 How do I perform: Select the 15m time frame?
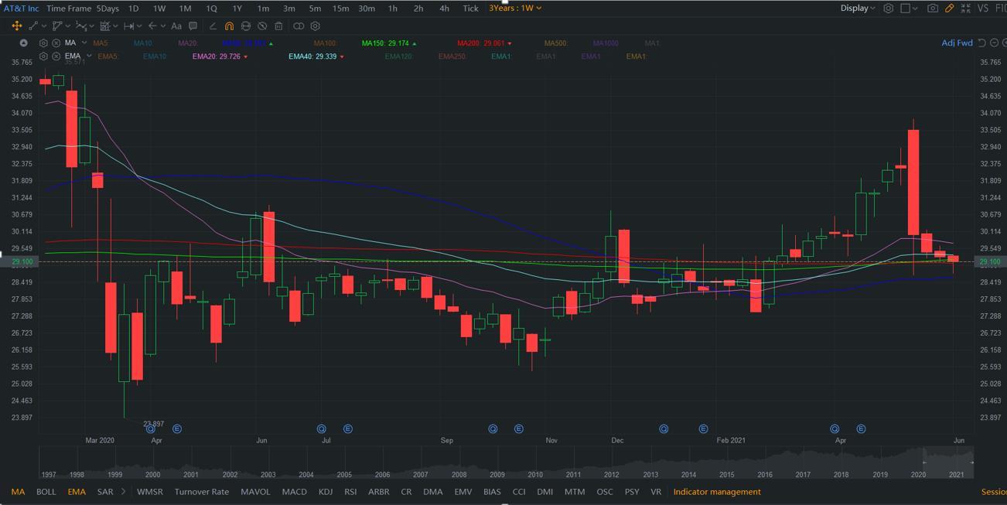(340, 9)
